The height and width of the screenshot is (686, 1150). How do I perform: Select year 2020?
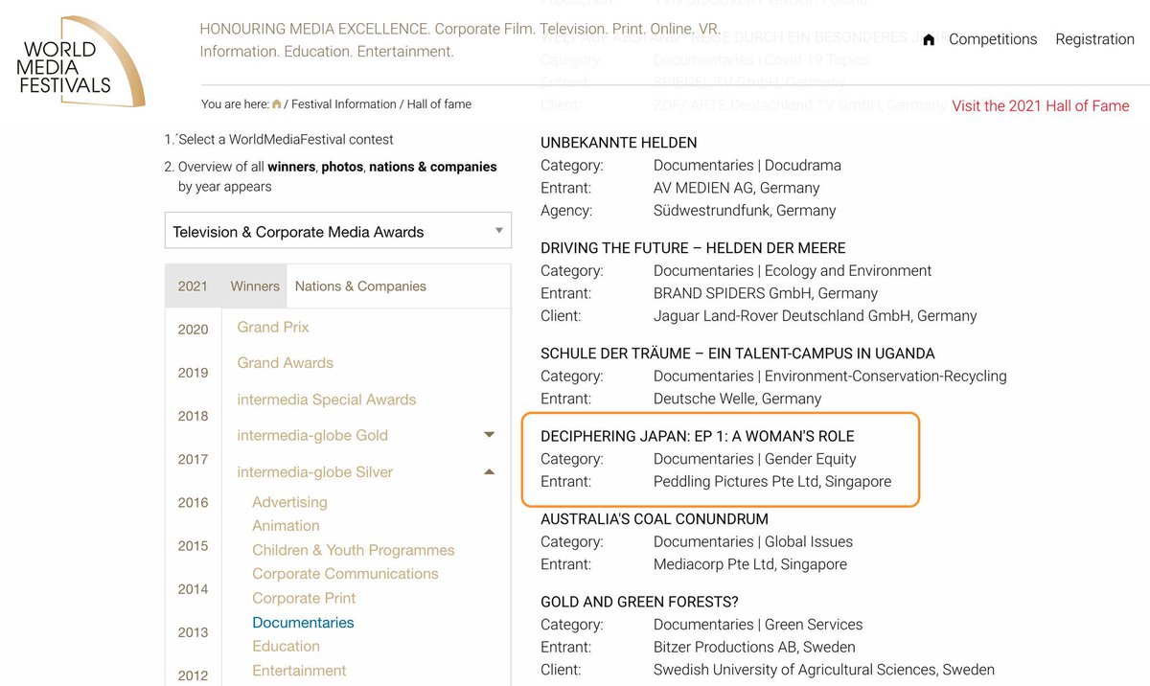(x=193, y=330)
